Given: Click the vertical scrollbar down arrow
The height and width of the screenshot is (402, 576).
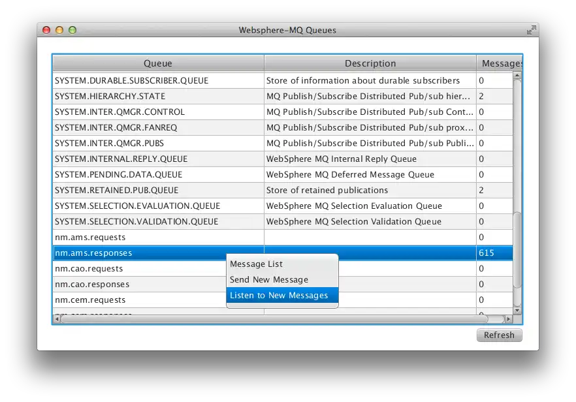Looking at the screenshot, I should (517, 311).
